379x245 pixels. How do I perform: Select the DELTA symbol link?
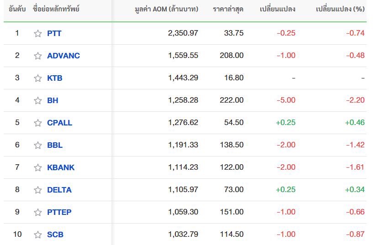click(59, 190)
